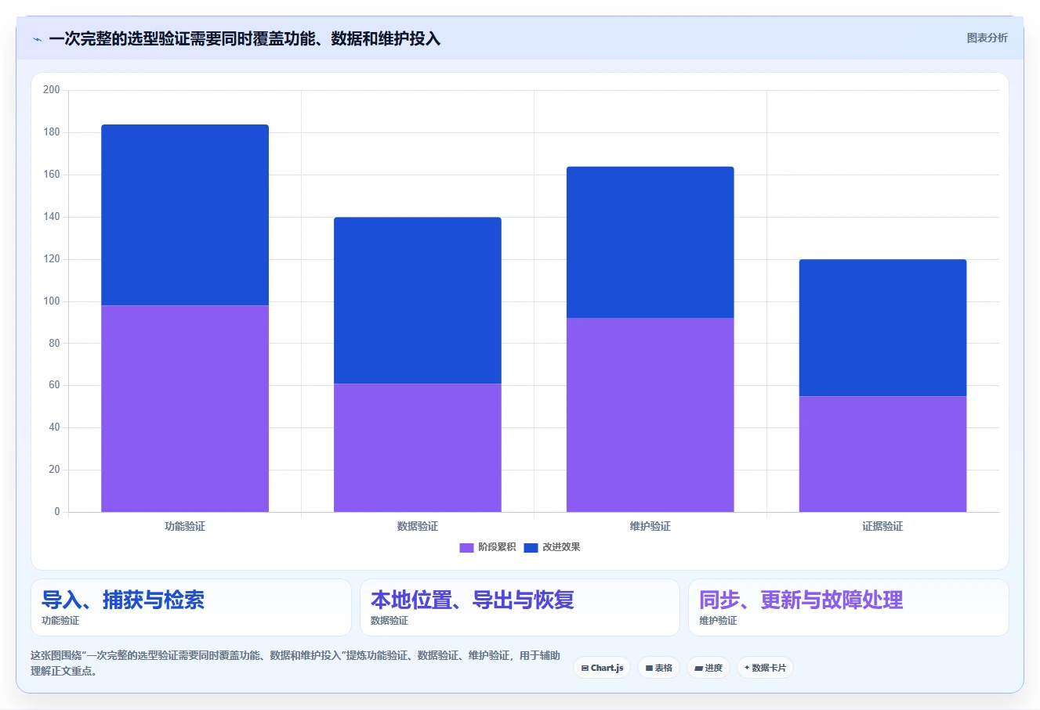This screenshot has width=1040, height=710.
Task: Click the 图表分析 label in header
Action: point(987,38)
